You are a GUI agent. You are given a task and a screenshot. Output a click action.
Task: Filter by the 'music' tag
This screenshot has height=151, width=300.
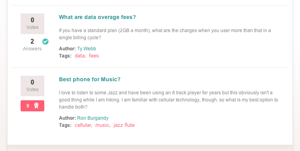click(102, 125)
